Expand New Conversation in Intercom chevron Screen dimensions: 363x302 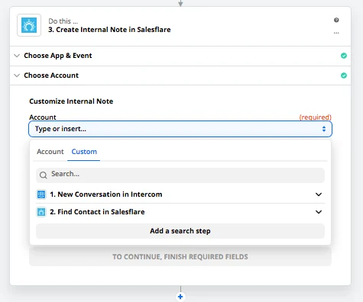[x=319, y=194]
